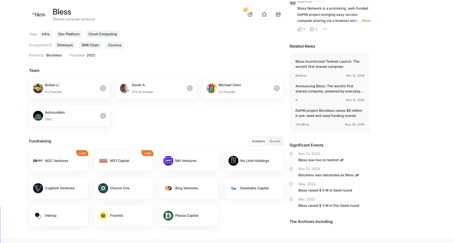Click Bless raised $ 5 M in Seed round

click(x=325, y=190)
